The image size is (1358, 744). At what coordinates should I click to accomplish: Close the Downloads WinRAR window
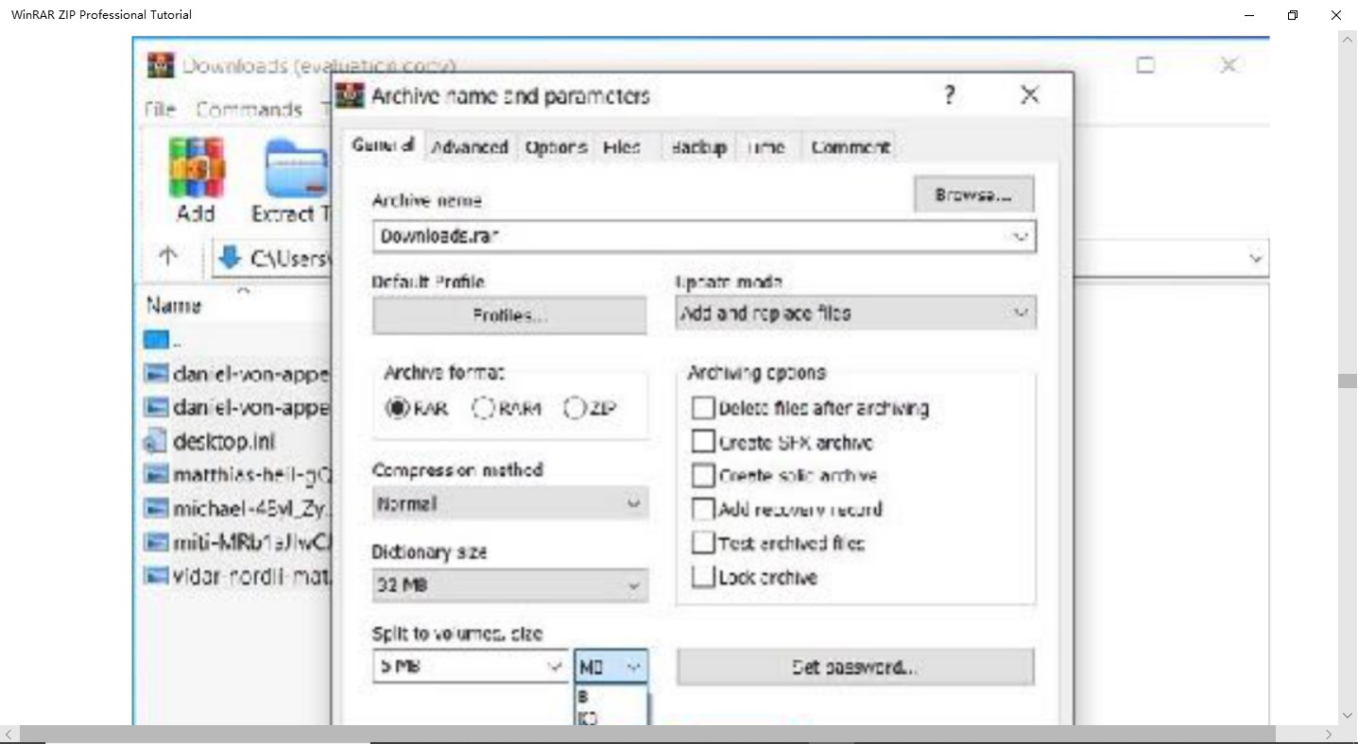(x=1229, y=65)
